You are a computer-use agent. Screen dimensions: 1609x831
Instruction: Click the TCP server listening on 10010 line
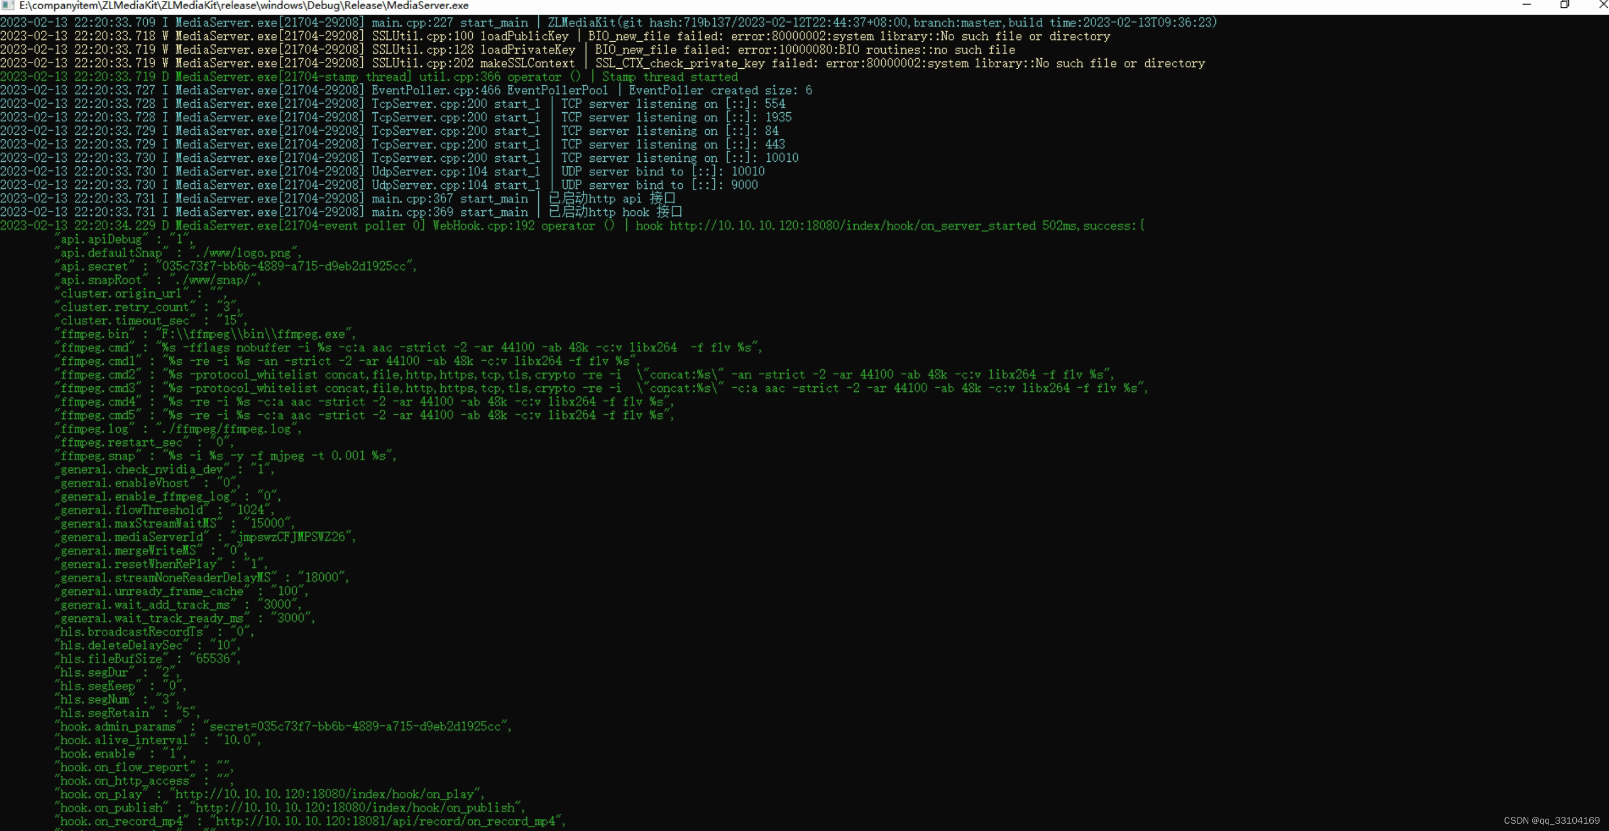click(400, 158)
